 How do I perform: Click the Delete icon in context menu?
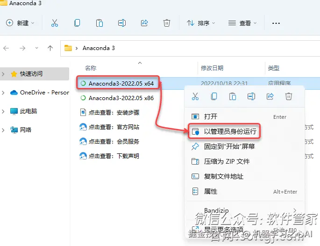click(289, 96)
